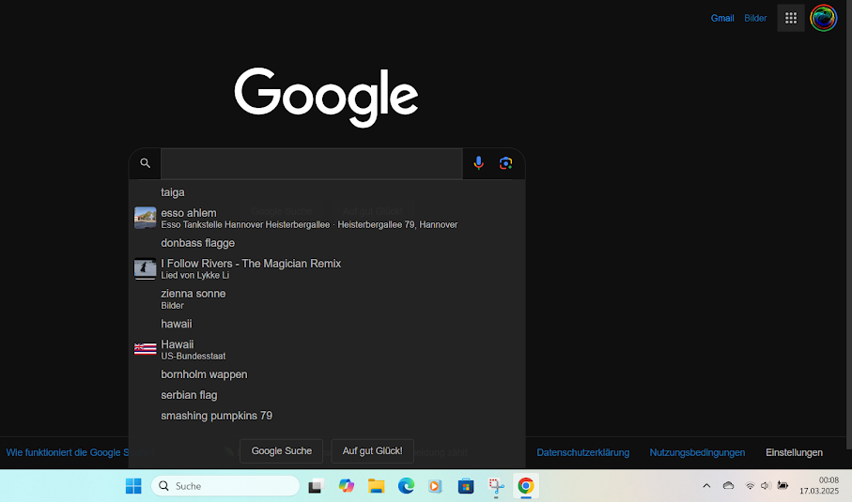Open the Nutzungsbedingungen link
This screenshot has height=502, width=852.
(x=697, y=452)
